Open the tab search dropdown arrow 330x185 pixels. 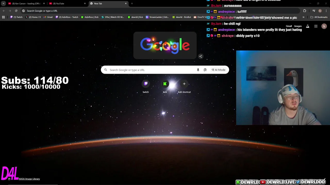(3, 3)
